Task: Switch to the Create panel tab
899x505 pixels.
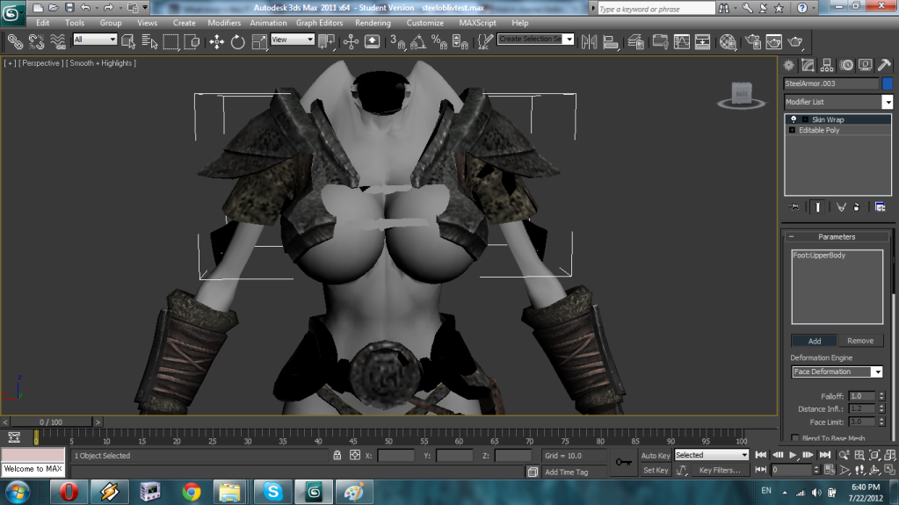Action: point(789,65)
